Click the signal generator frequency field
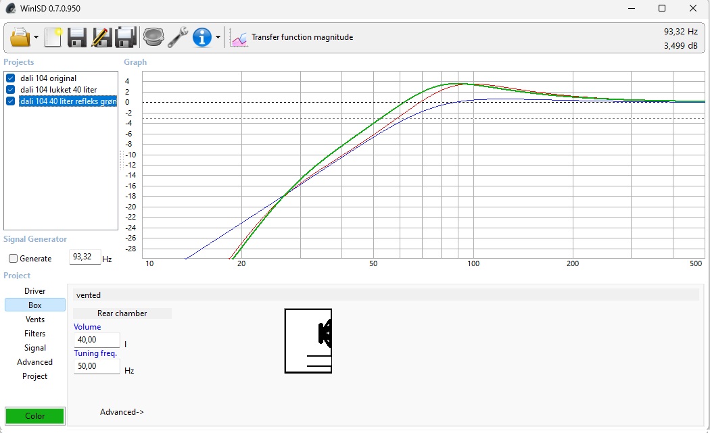 tap(85, 257)
